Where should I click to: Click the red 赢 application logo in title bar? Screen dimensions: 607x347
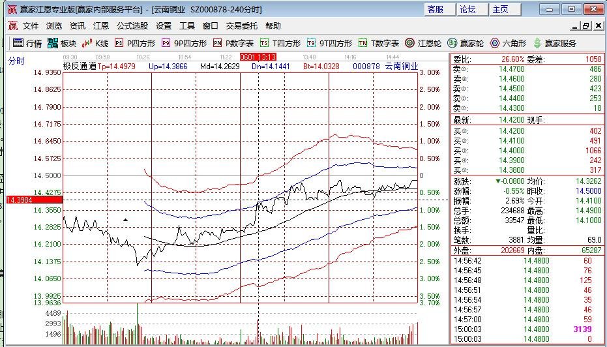[x=12, y=9]
